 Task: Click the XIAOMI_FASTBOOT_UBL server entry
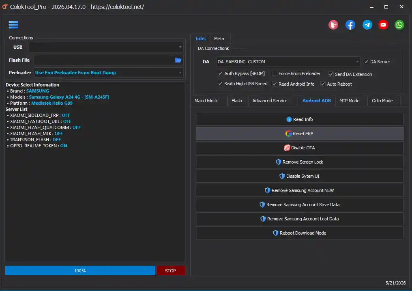coord(39,121)
